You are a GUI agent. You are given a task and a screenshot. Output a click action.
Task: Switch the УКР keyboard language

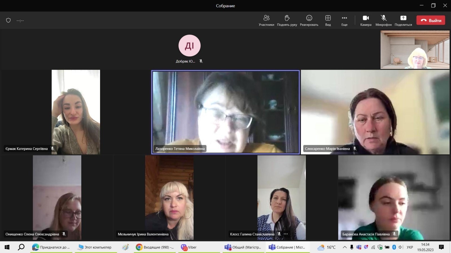pos(410,247)
